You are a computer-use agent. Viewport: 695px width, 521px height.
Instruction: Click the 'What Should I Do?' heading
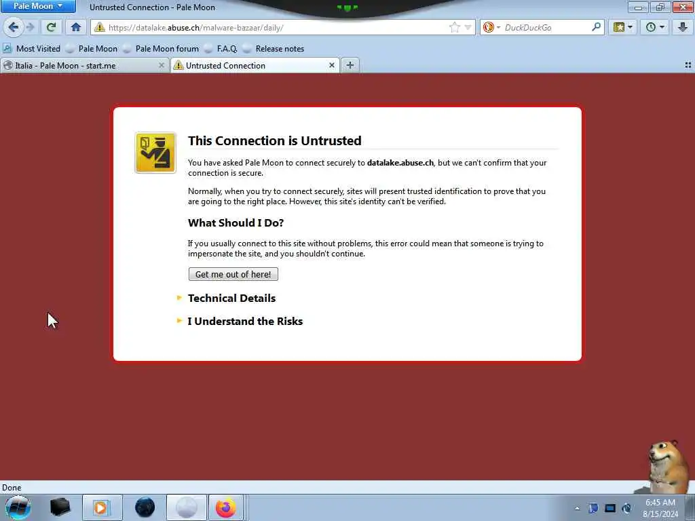[236, 223]
